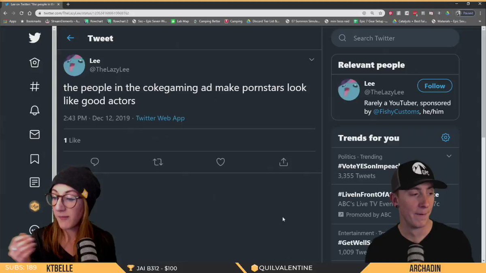This screenshot has width=486, height=273.
Task: Open the @FishyCustoms mention link
Action: (x=396, y=112)
